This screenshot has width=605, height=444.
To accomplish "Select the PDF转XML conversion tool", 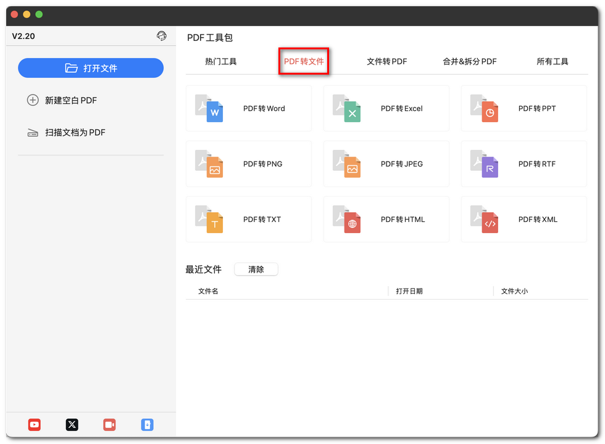I will click(x=524, y=220).
